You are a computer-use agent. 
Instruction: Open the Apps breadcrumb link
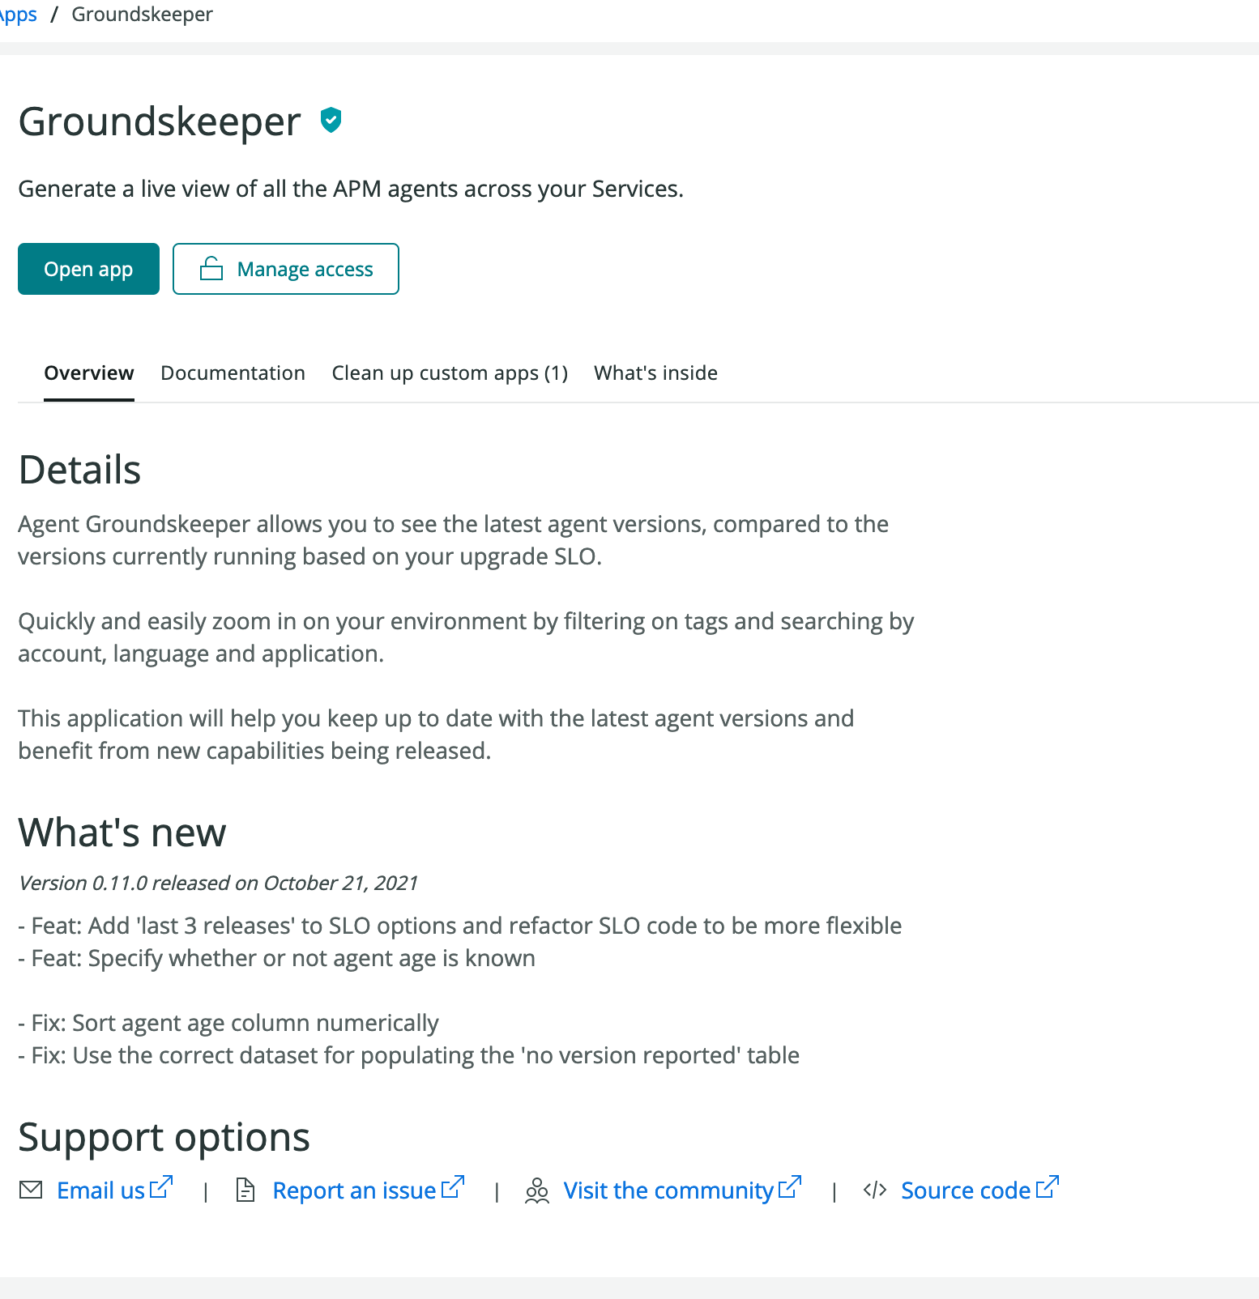(16, 14)
